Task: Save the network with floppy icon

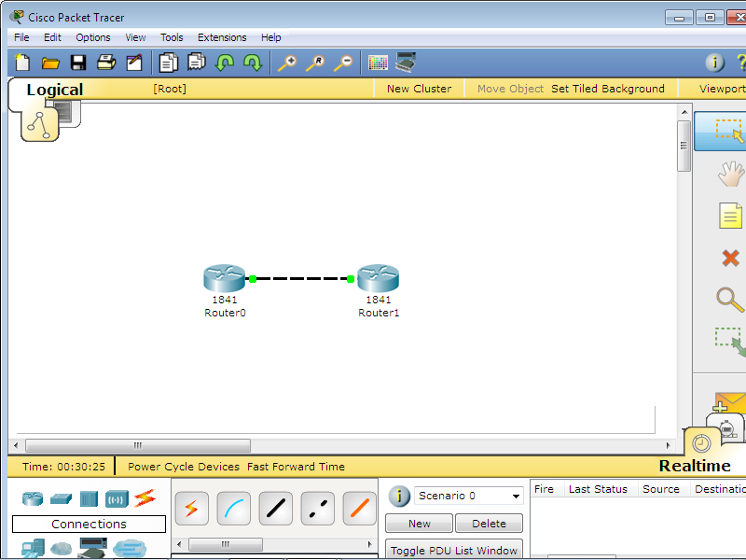Action: click(x=78, y=63)
